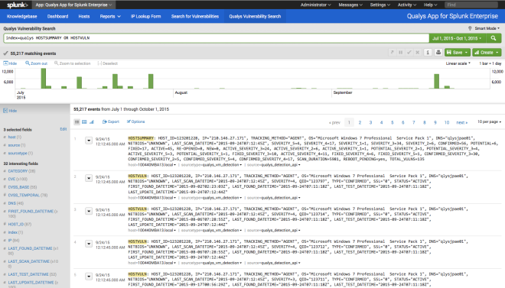
Task: Open Create dropdown button
Action: [487, 53]
